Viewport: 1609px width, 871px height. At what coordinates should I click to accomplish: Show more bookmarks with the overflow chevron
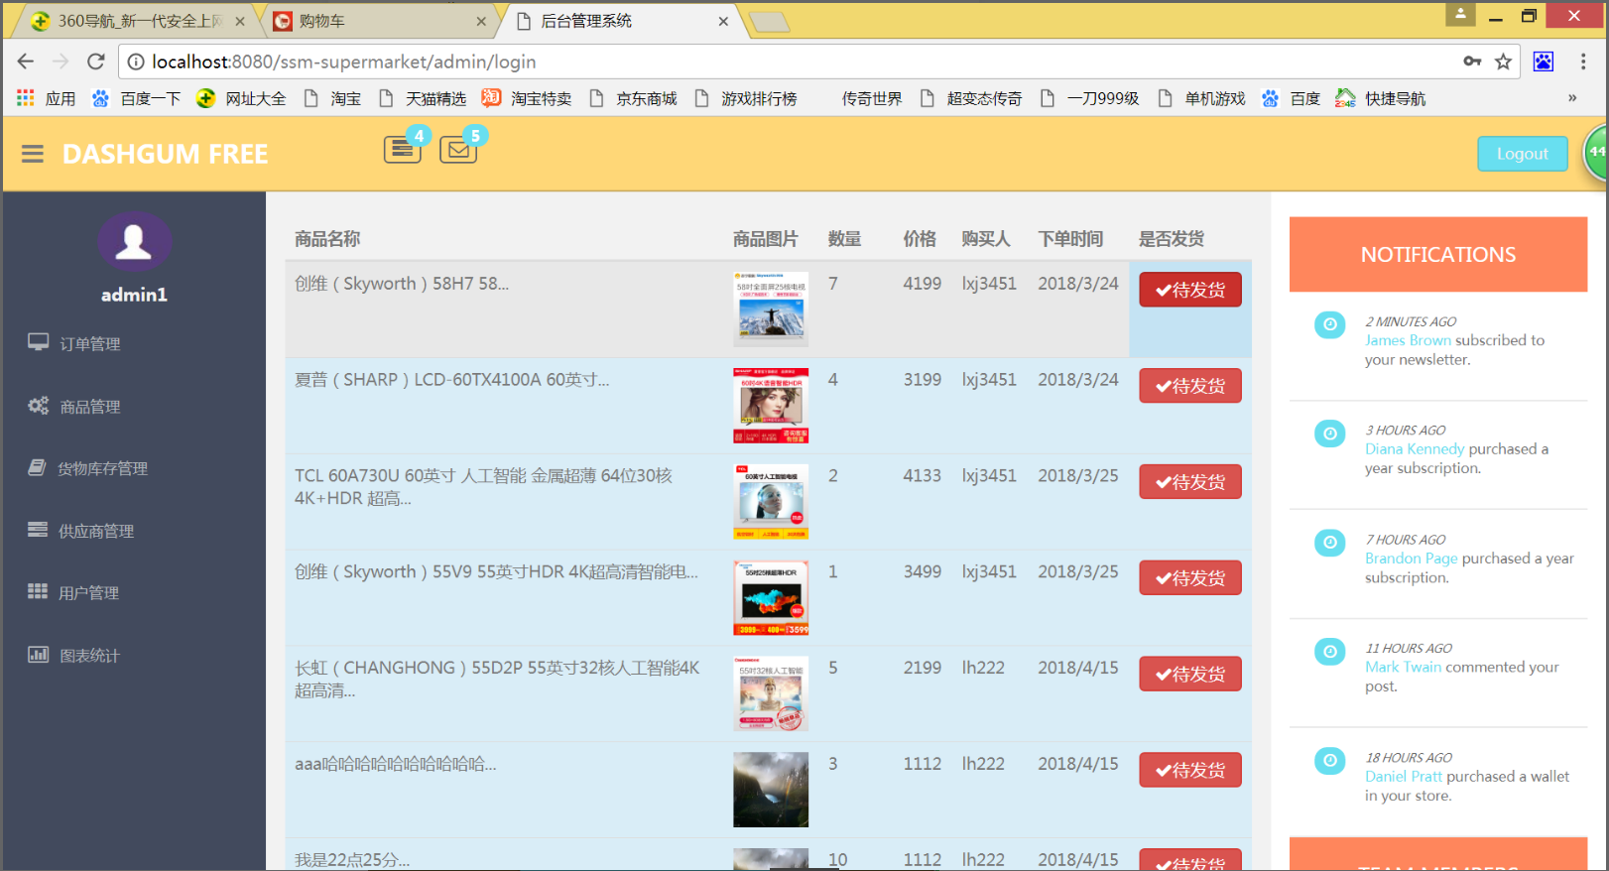coord(1572,98)
